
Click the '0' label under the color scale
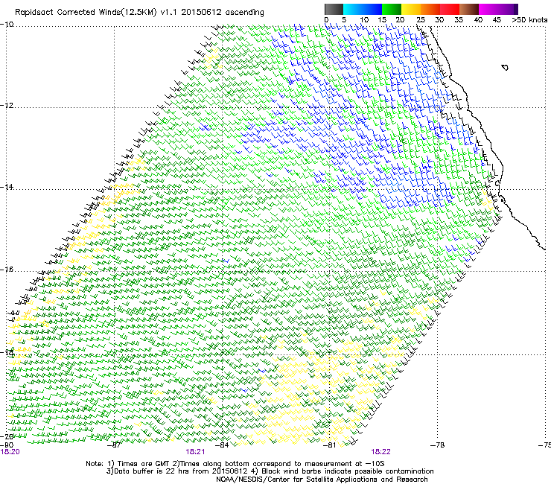point(326,20)
